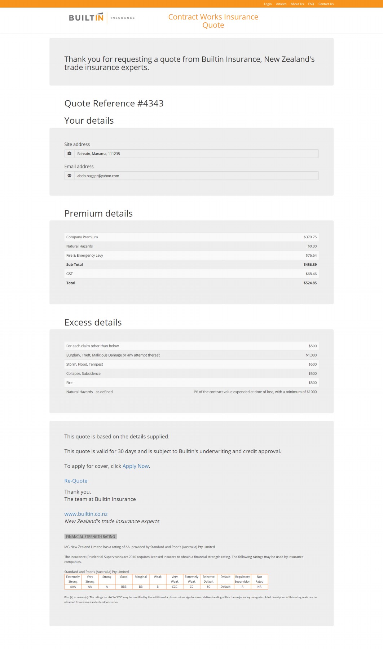Select the Fire & Emergency Levy row
Image resolution: width=383 pixels, height=649 pixels.
point(191,256)
